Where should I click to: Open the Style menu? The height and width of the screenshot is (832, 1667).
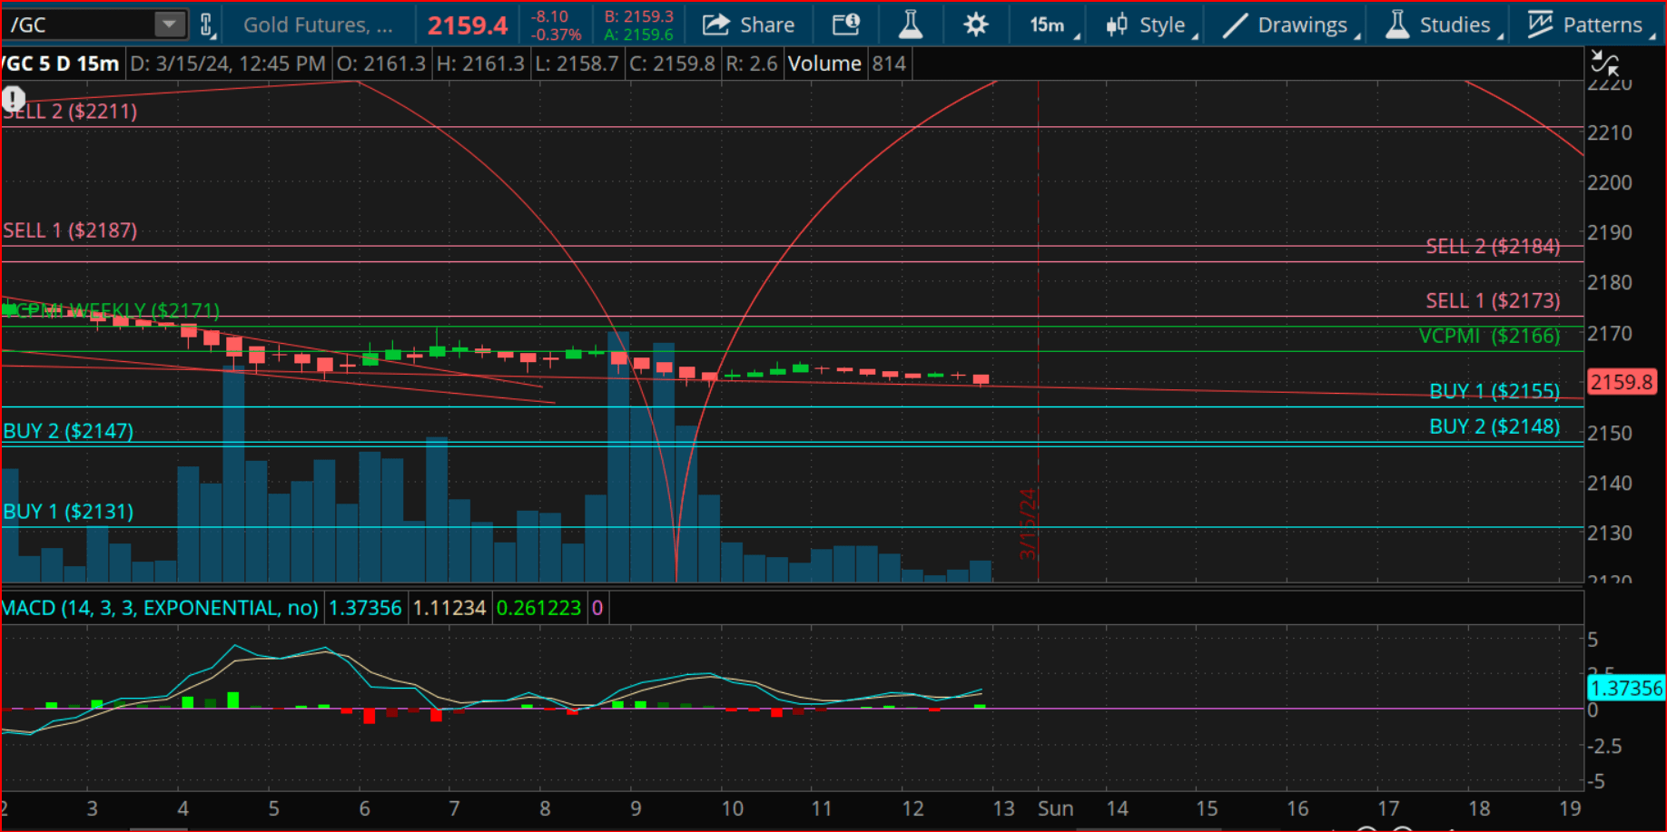[x=1150, y=24]
